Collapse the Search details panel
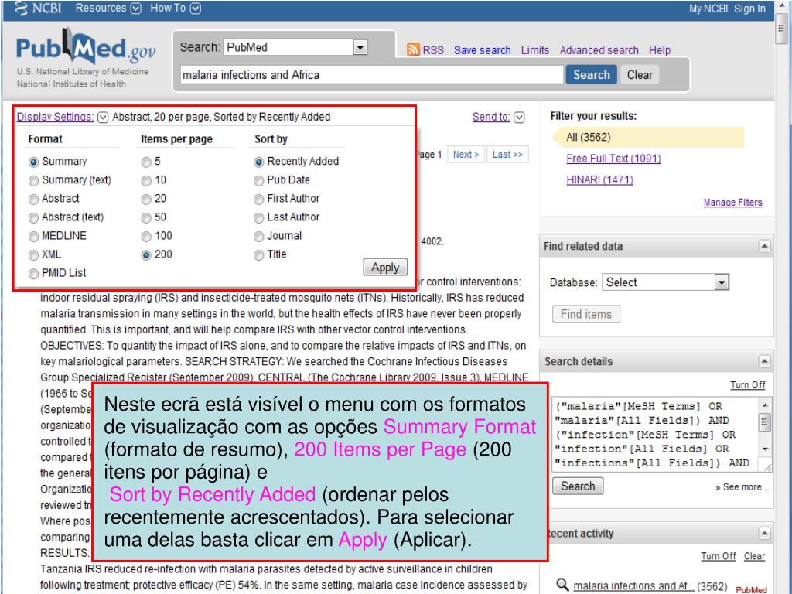The image size is (792, 594). click(764, 361)
